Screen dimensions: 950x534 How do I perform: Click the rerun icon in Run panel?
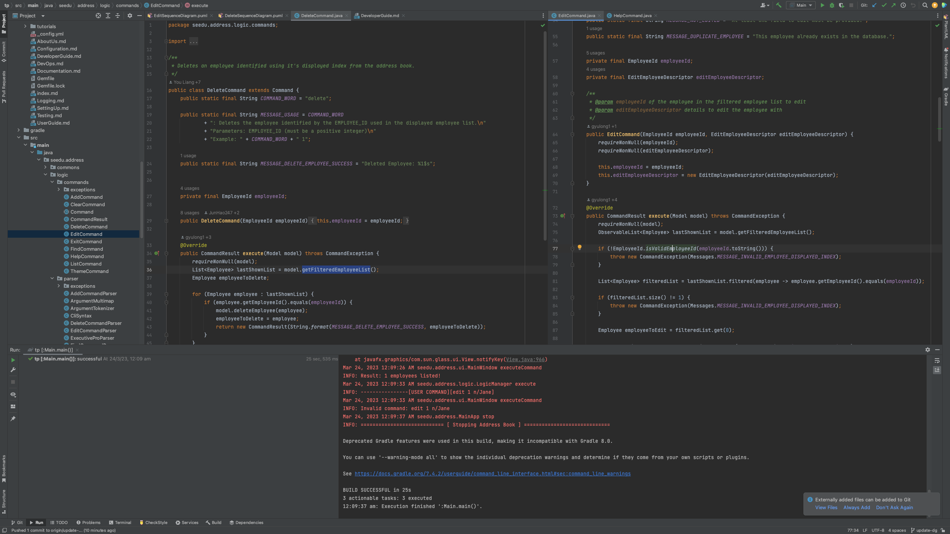13,360
